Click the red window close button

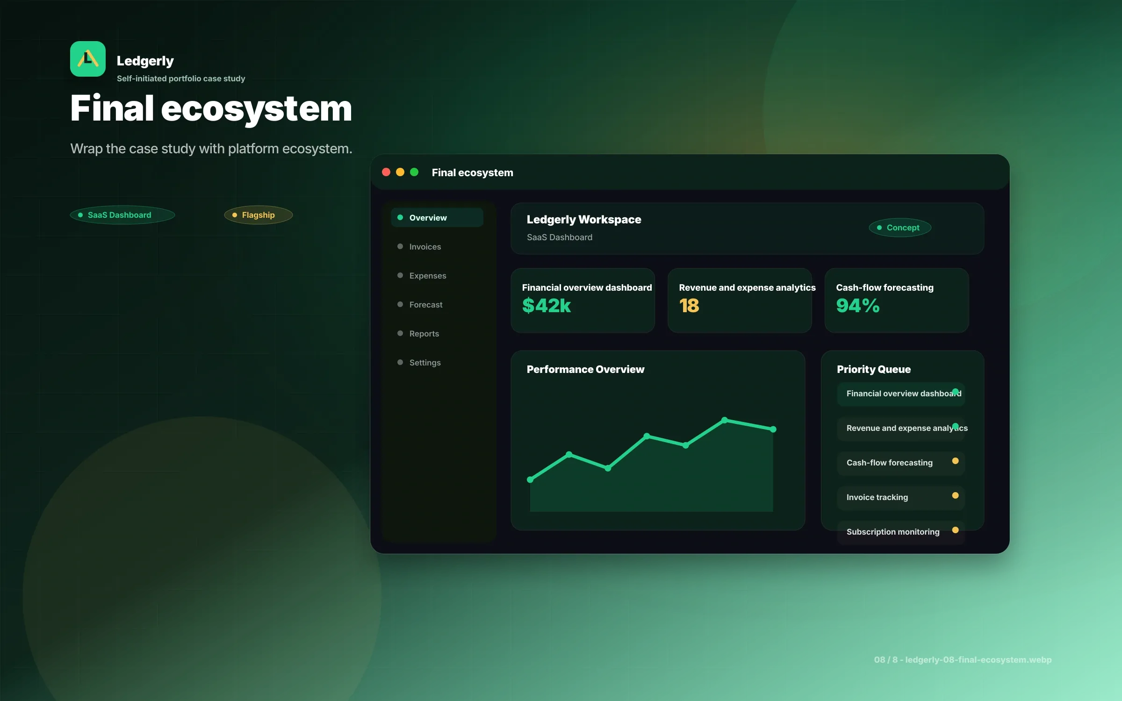[386, 172]
